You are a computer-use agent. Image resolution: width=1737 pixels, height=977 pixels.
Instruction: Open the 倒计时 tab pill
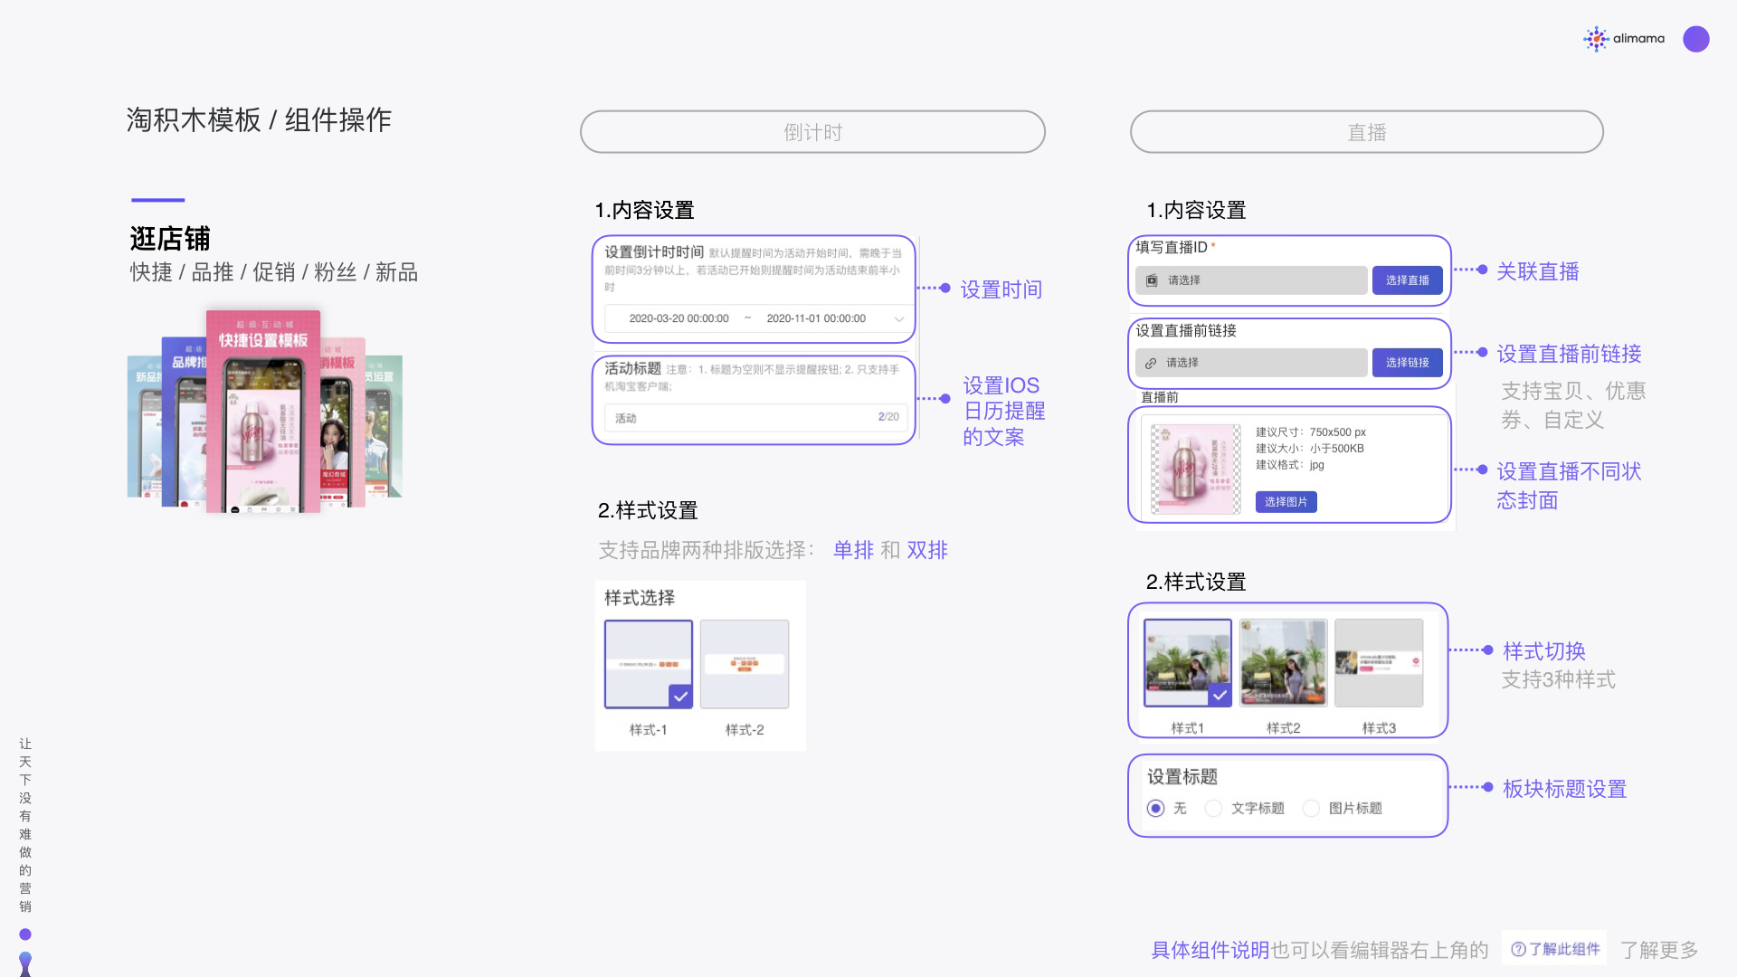(812, 132)
